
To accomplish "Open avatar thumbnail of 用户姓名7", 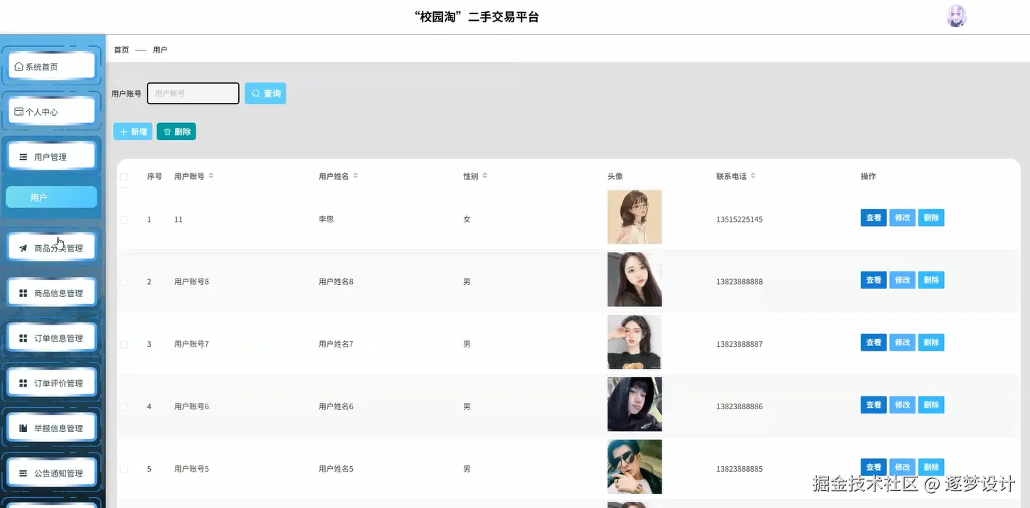I will (x=635, y=342).
